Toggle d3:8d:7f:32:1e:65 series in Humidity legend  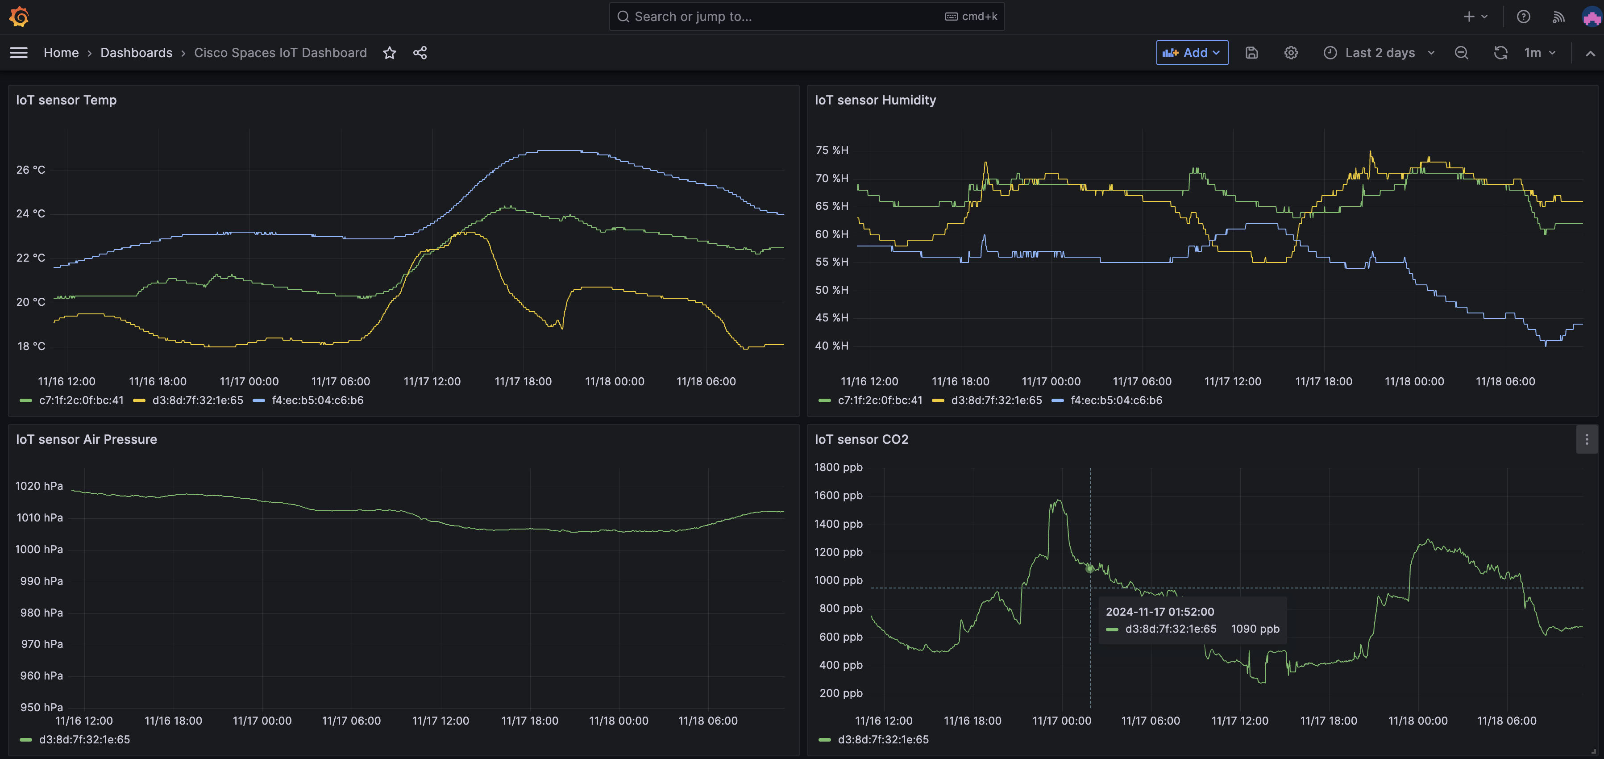[x=996, y=400]
